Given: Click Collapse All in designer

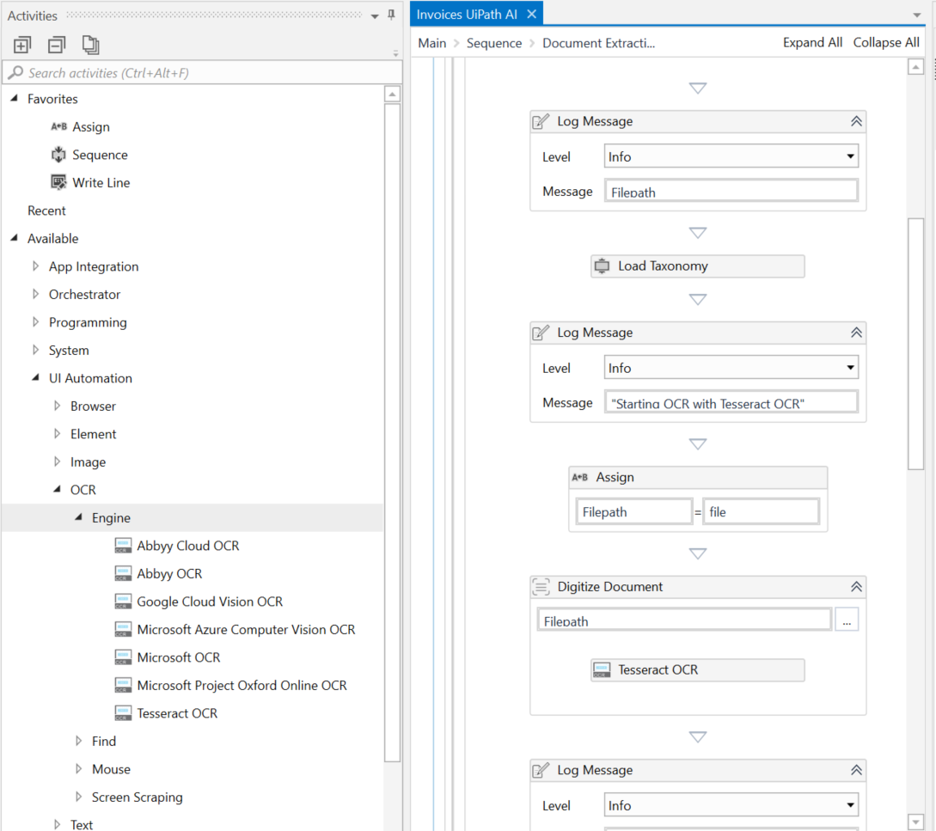Looking at the screenshot, I should [x=886, y=42].
